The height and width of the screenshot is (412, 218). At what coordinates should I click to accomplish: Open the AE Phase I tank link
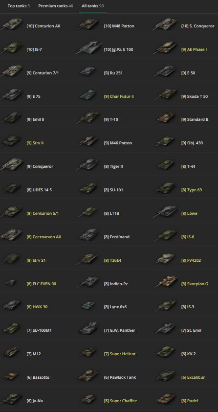coord(194,49)
